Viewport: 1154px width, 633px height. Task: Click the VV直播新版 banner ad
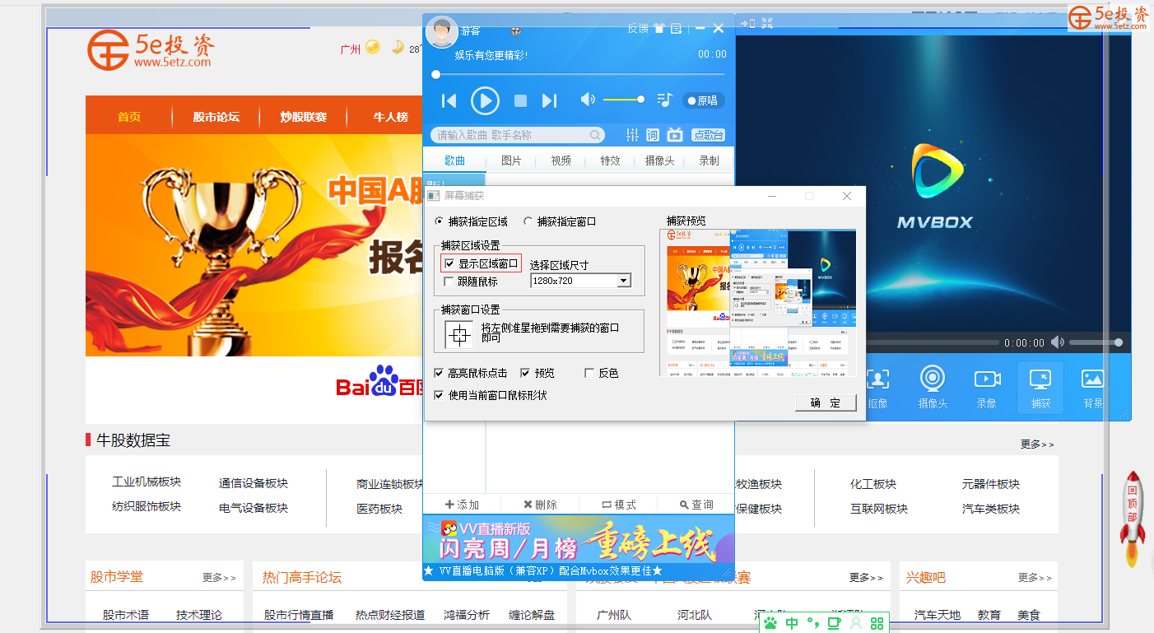[579, 539]
